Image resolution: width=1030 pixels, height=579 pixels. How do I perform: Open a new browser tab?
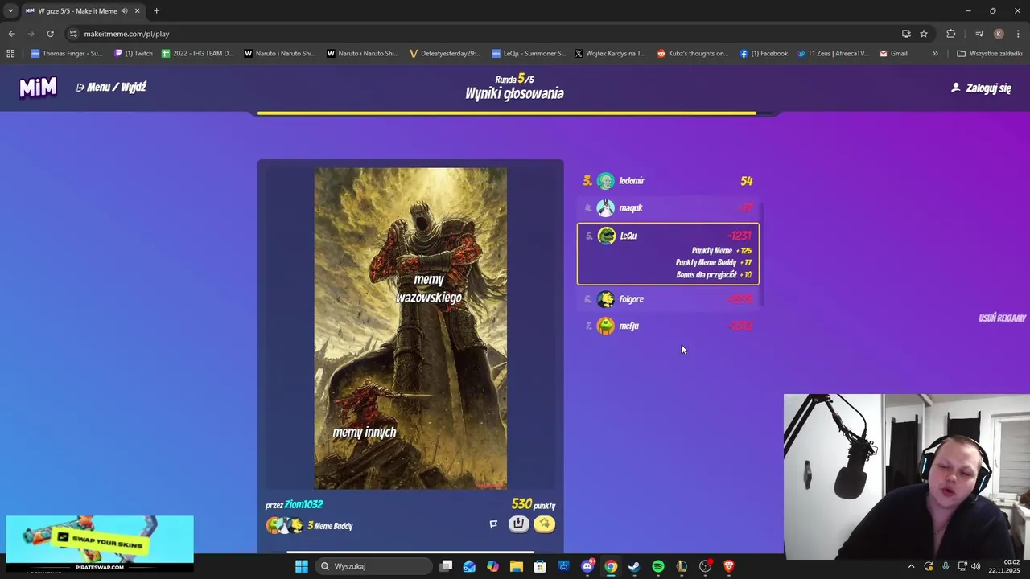click(x=156, y=10)
